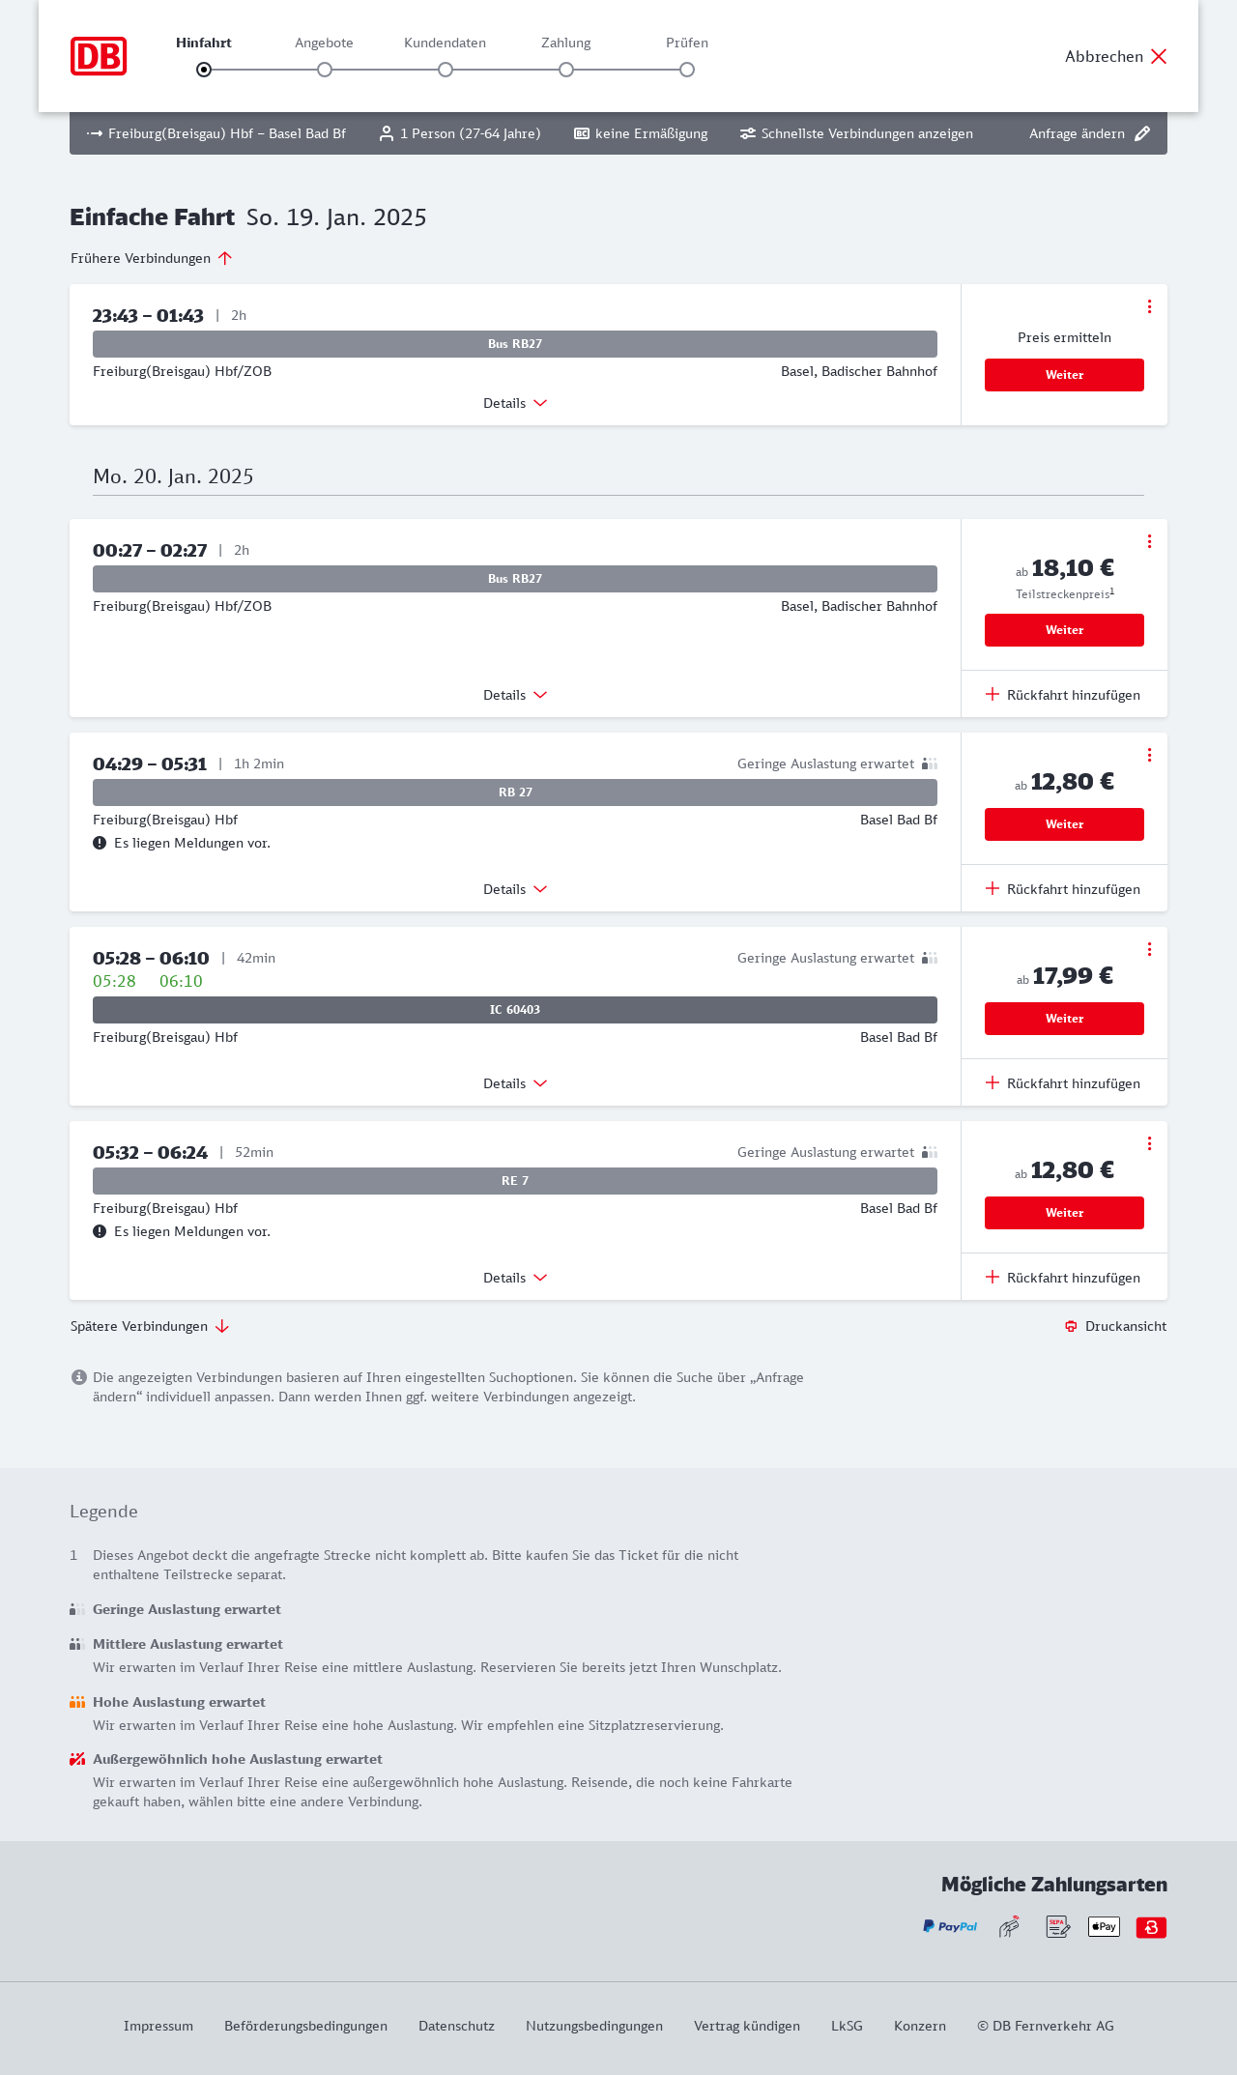Image resolution: width=1237 pixels, height=2075 pixels.
Task: Expand Details for the 00:27 Bus RB27 connection
Action: pos(515,695)
